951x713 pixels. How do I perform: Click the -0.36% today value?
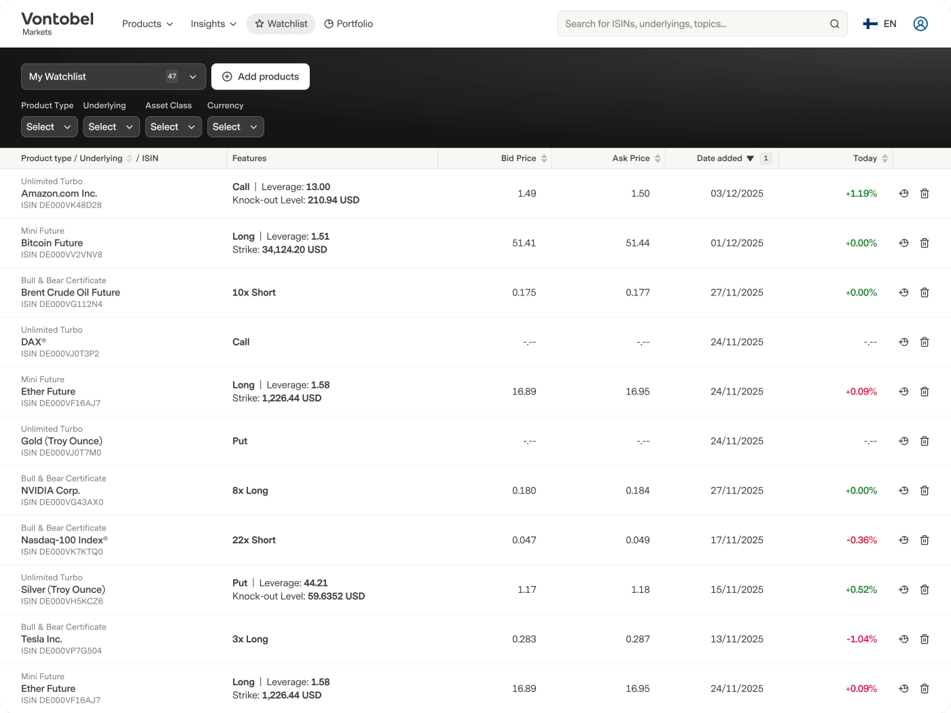(861, 541)
